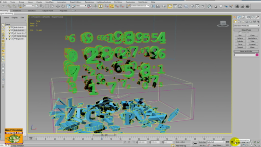Select the Scale transform tool
261x147 pixels.
point(68,7)
